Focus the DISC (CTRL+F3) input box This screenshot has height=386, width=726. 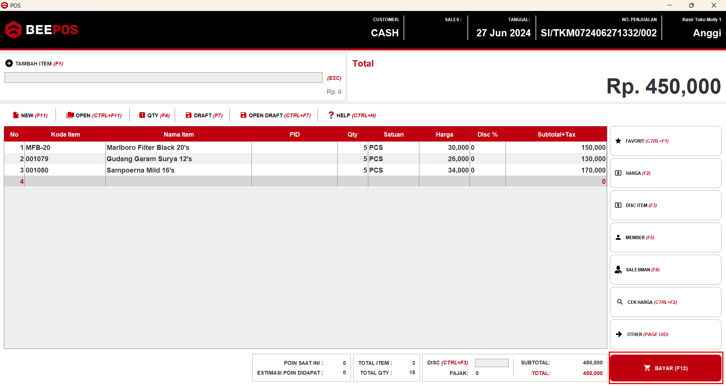point(492,363)
